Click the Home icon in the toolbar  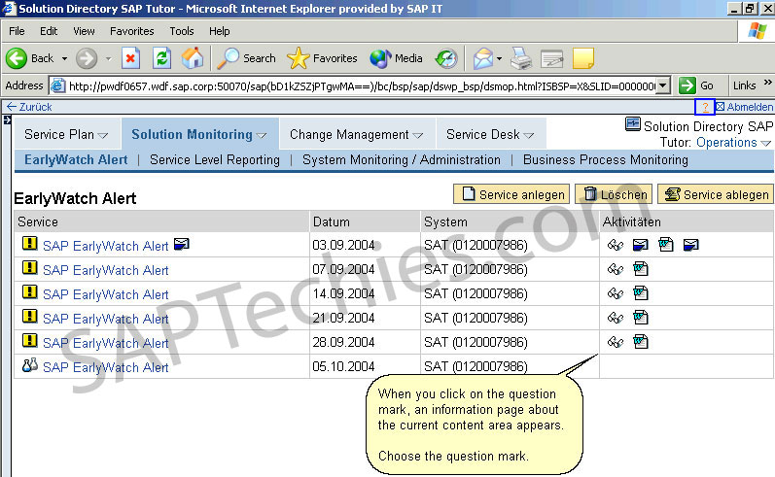(193, 58)
